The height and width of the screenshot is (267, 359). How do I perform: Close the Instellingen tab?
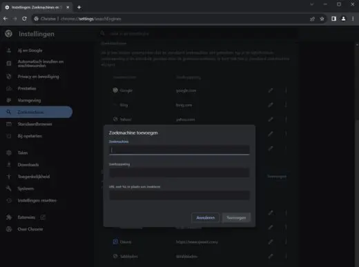[x=68, y=8]
